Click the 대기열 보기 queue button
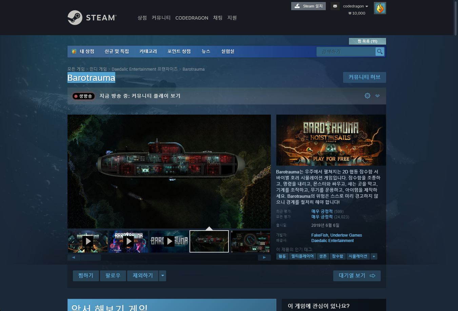Viewport: 458px width, 311px height. (357, 276)
